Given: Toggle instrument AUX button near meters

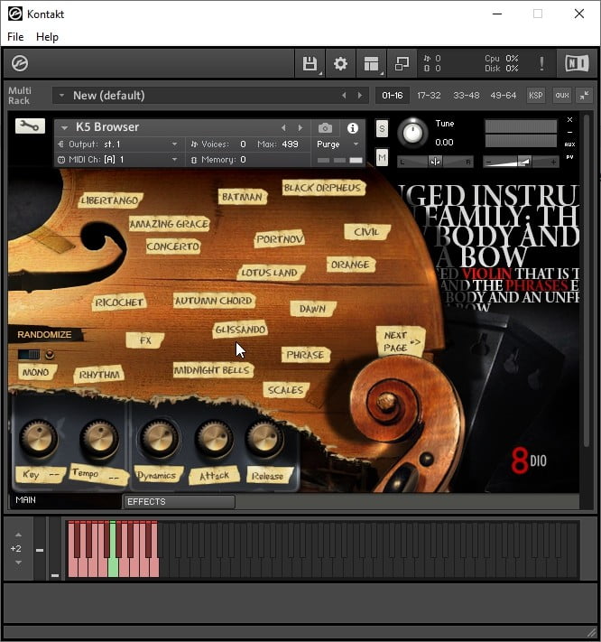Looking at the screenshot, I should coord(570,144).
